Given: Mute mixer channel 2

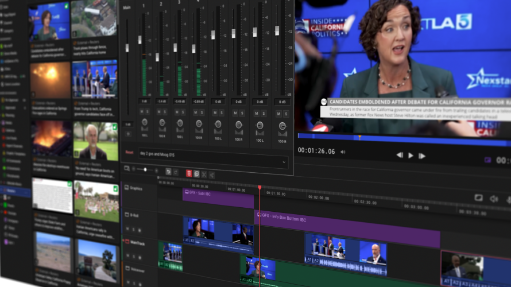Looking at the screenshot, I should 159,112.
